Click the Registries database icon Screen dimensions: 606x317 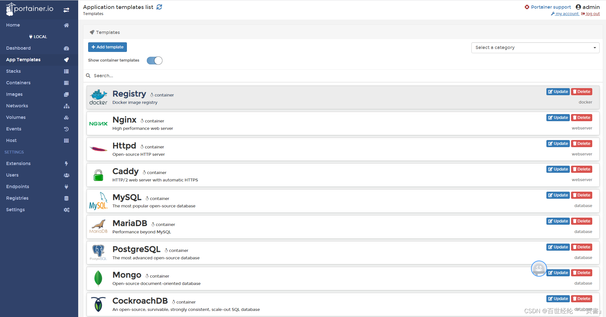[x=66, y=198]
